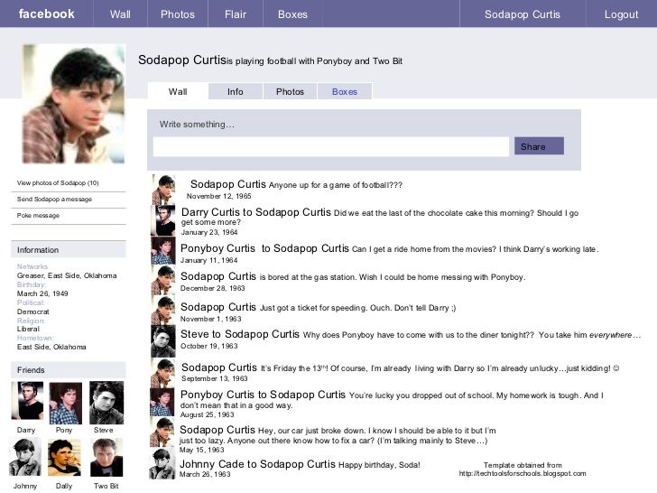Open Boxes in the top navigation bar
657x493 pixels.
[292, 14]
